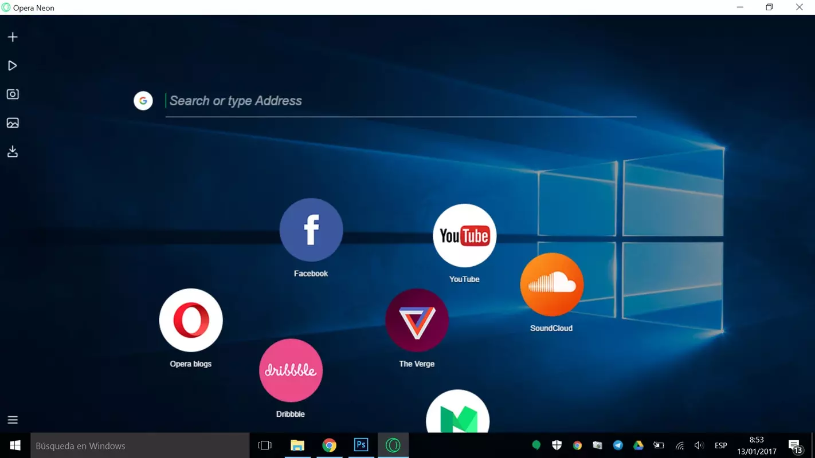The height and width of the screenshot is (458, 815).
Task: Switch to Photoshop on the taskbar
Action: [x=361, y=445]
